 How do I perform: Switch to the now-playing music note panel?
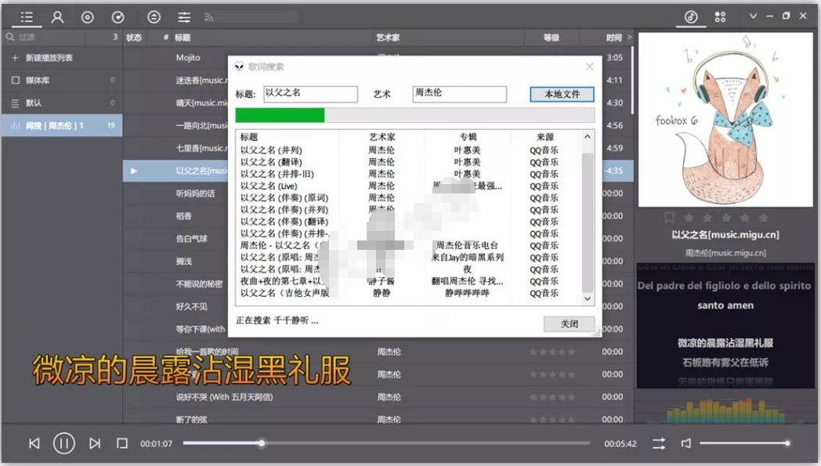tap(691, 16)
